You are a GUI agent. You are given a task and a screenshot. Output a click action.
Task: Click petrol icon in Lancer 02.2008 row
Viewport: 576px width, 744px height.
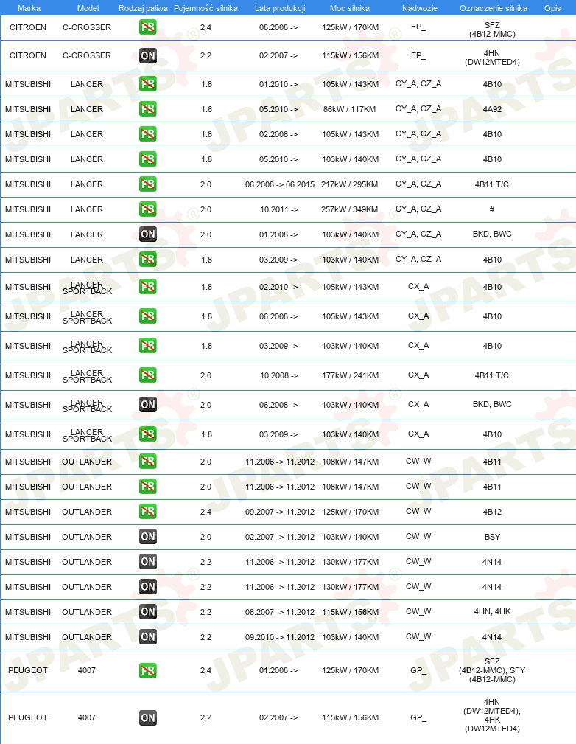(x=148, y=134)
